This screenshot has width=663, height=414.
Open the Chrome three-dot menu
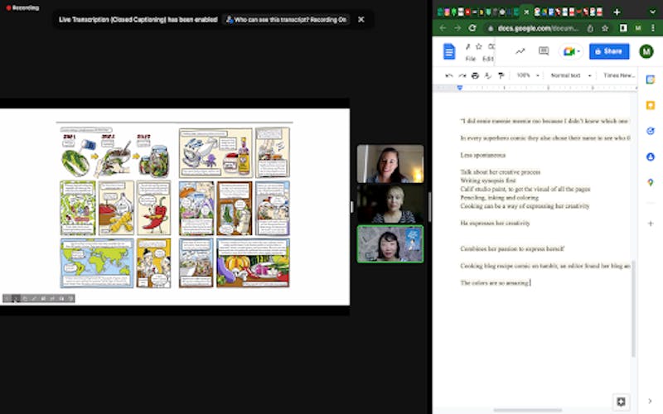tap(654, 28)
